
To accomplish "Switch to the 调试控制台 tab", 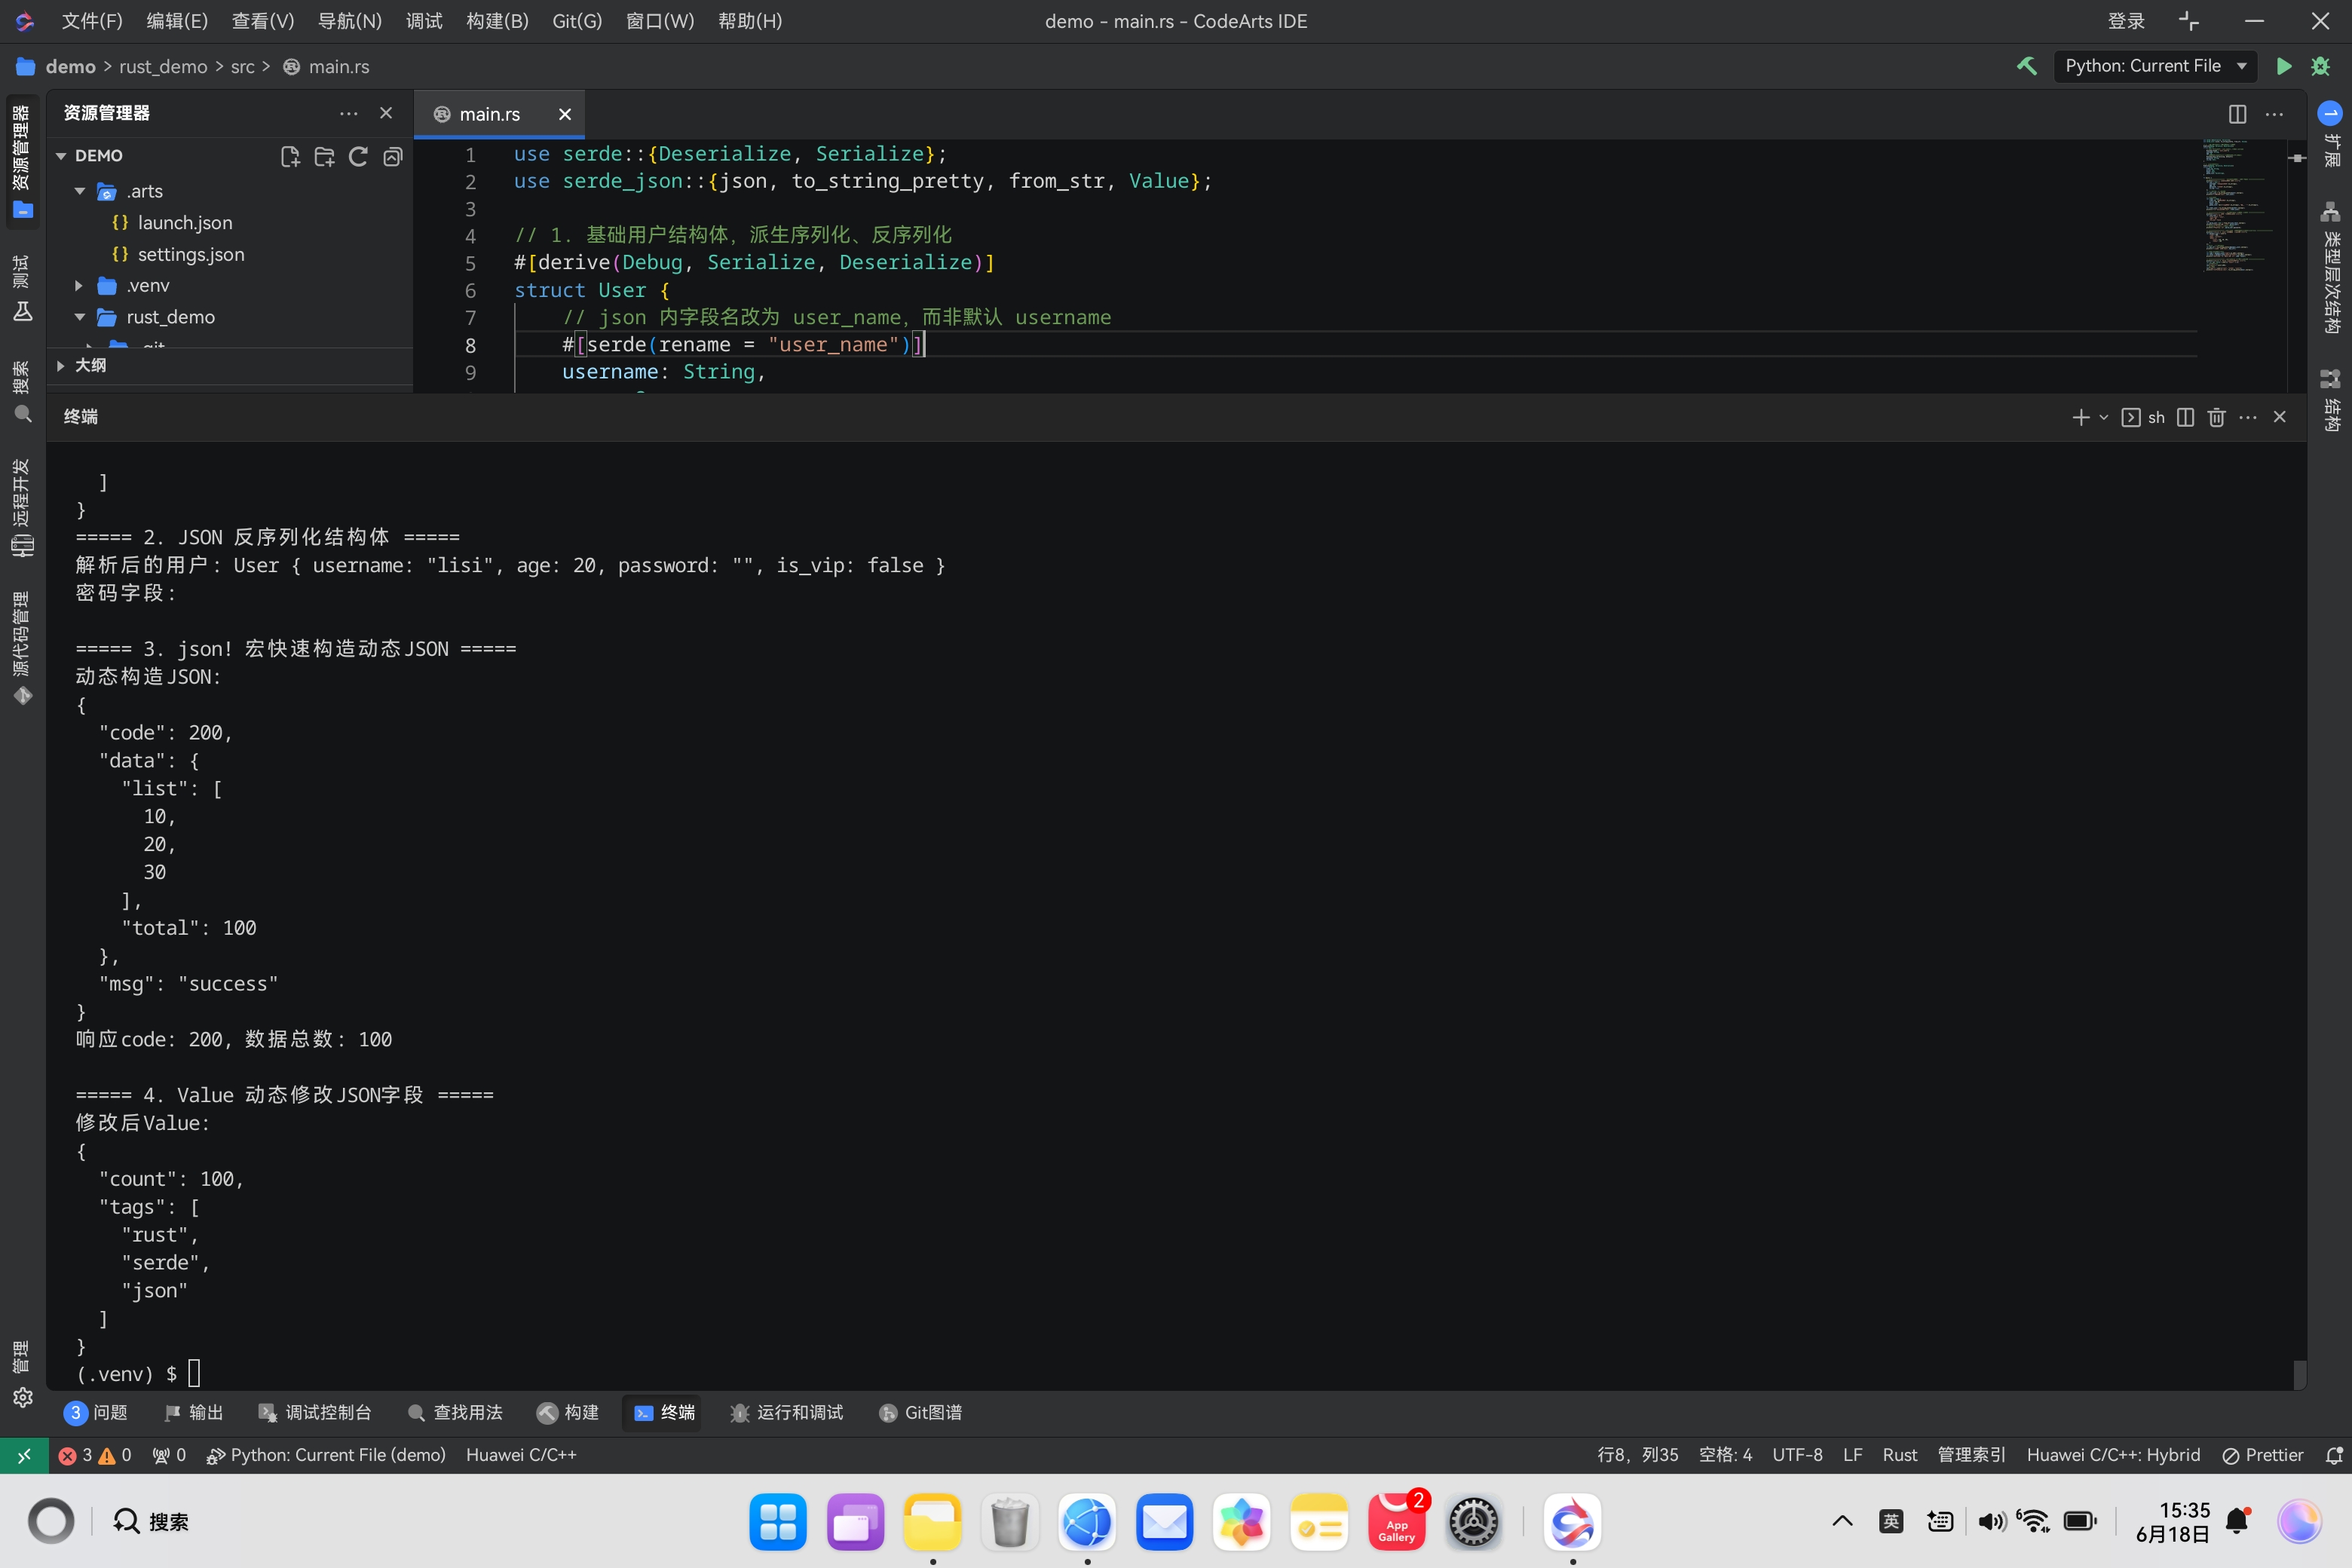I will click(x=315, y=1412).
